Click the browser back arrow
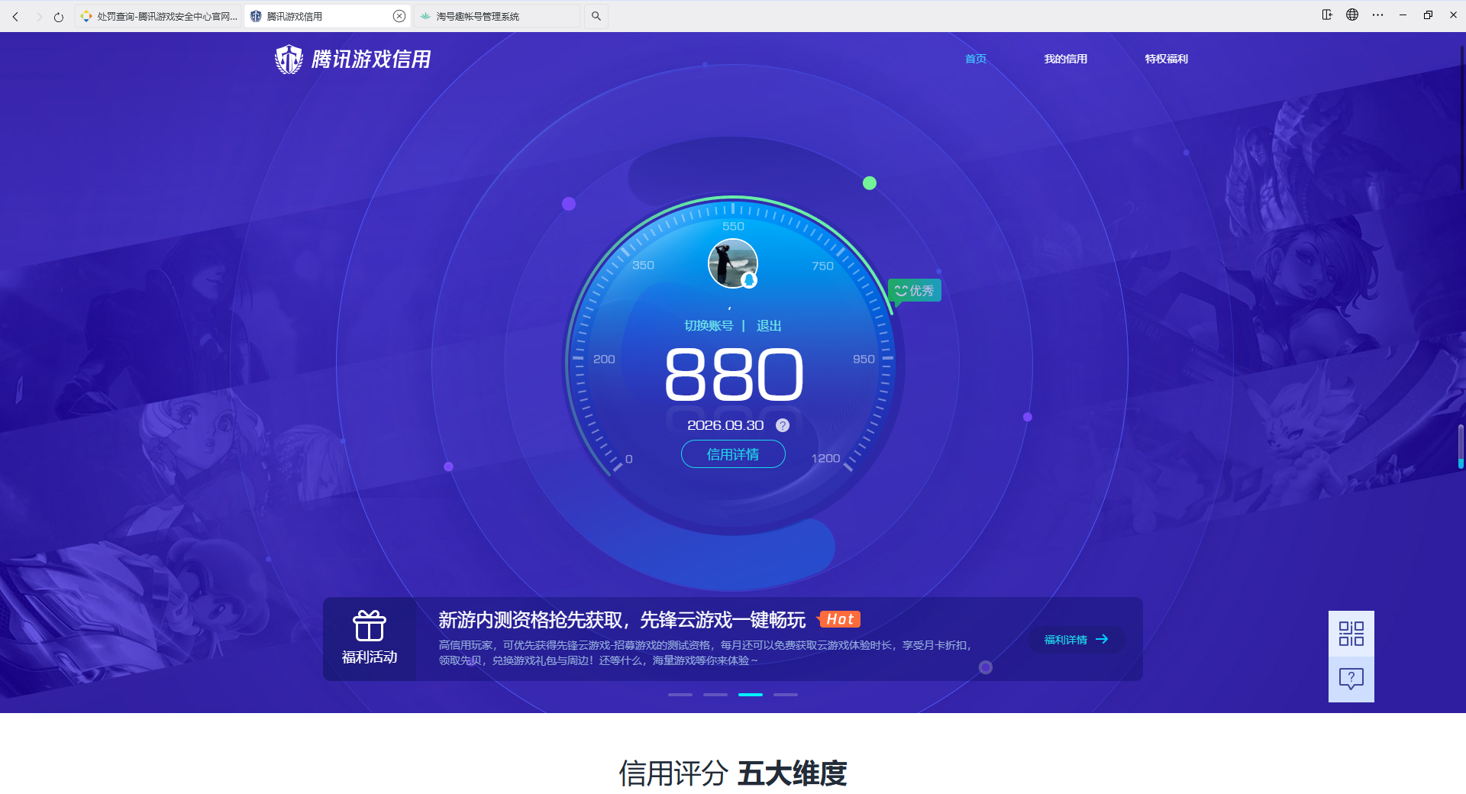 [15, 16]
